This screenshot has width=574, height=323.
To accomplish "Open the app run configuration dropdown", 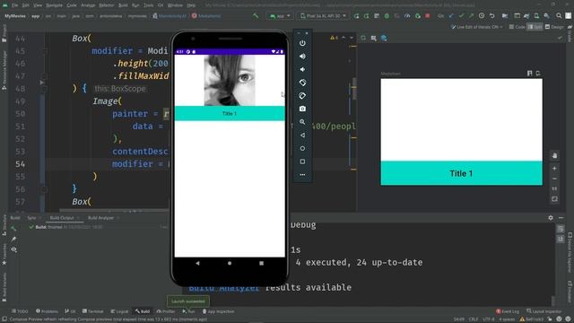I will (x=280, y=16).
